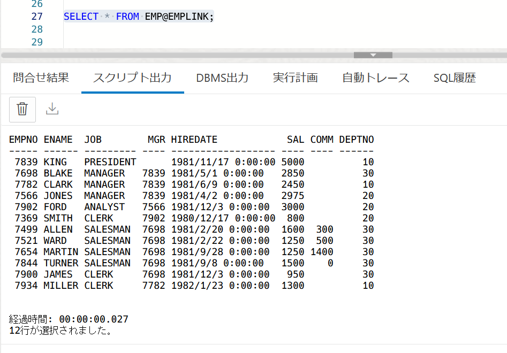This screenshot has height=353, width=507.
Task: Select the スクリプト出力 tab
Action: pos(132,77)
